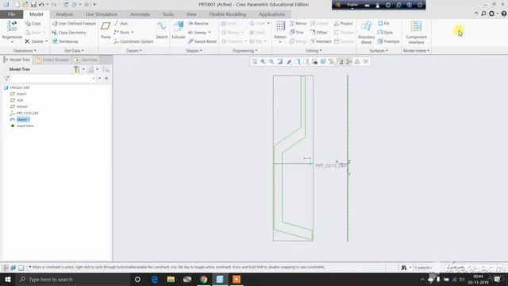Click the Copy command
The image size is (508, 286).
point(33,23)
